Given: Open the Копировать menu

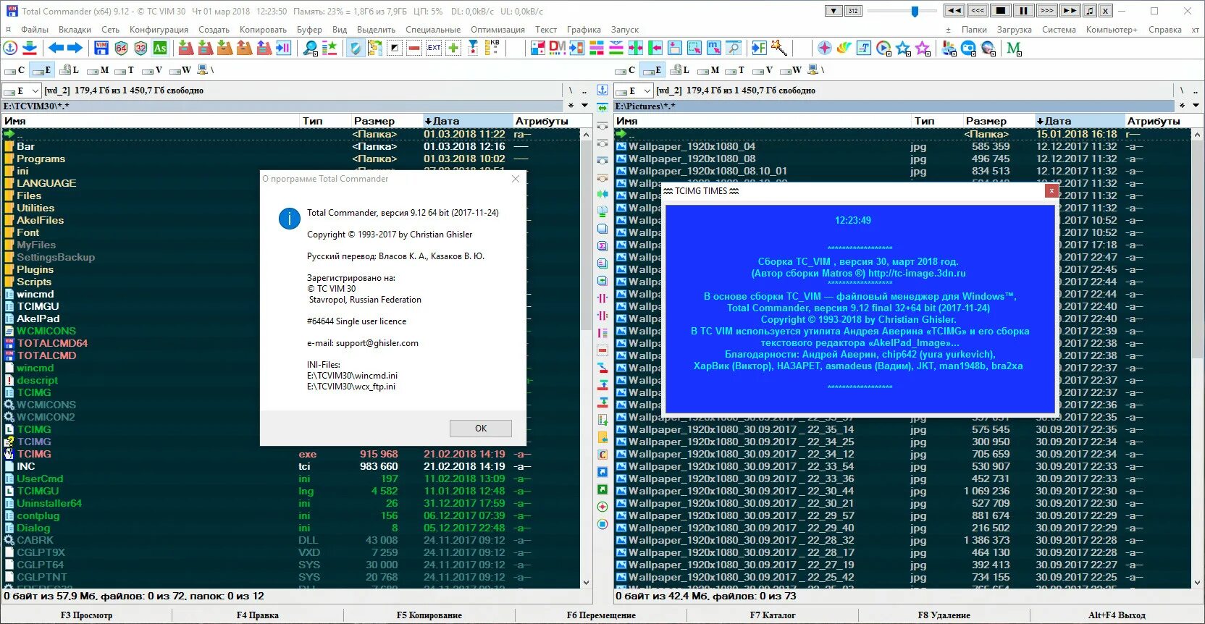Looking at the screenshot, I should pos(263,30).
